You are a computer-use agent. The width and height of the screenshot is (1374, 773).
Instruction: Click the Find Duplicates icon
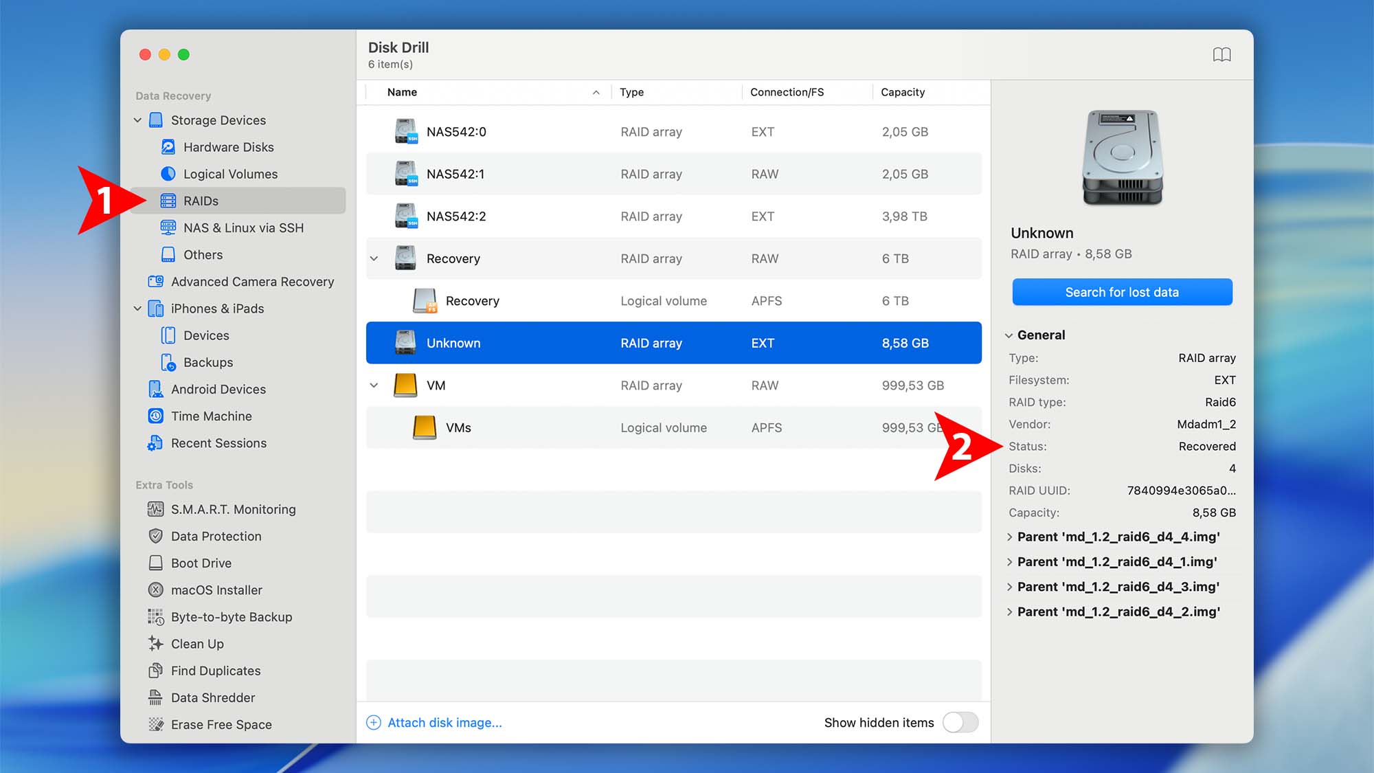point(156,671)
